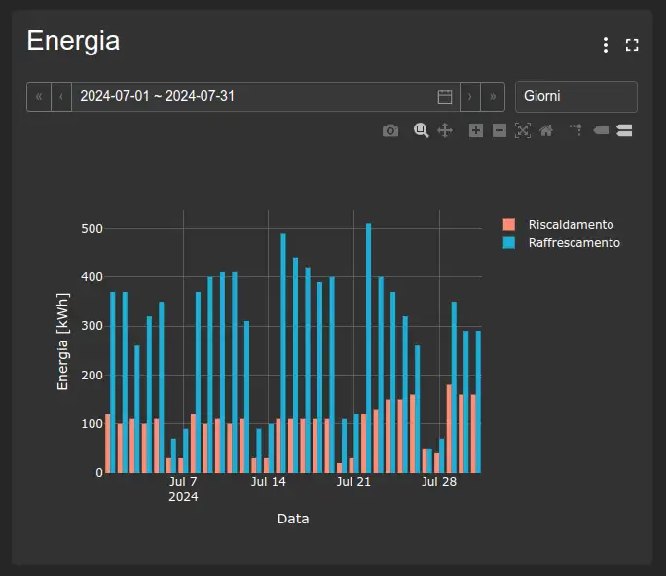The image size is (666, 576).
Task: Click the Jul 7 axis label
Action: pyautogui.click(x=183, y=482)
